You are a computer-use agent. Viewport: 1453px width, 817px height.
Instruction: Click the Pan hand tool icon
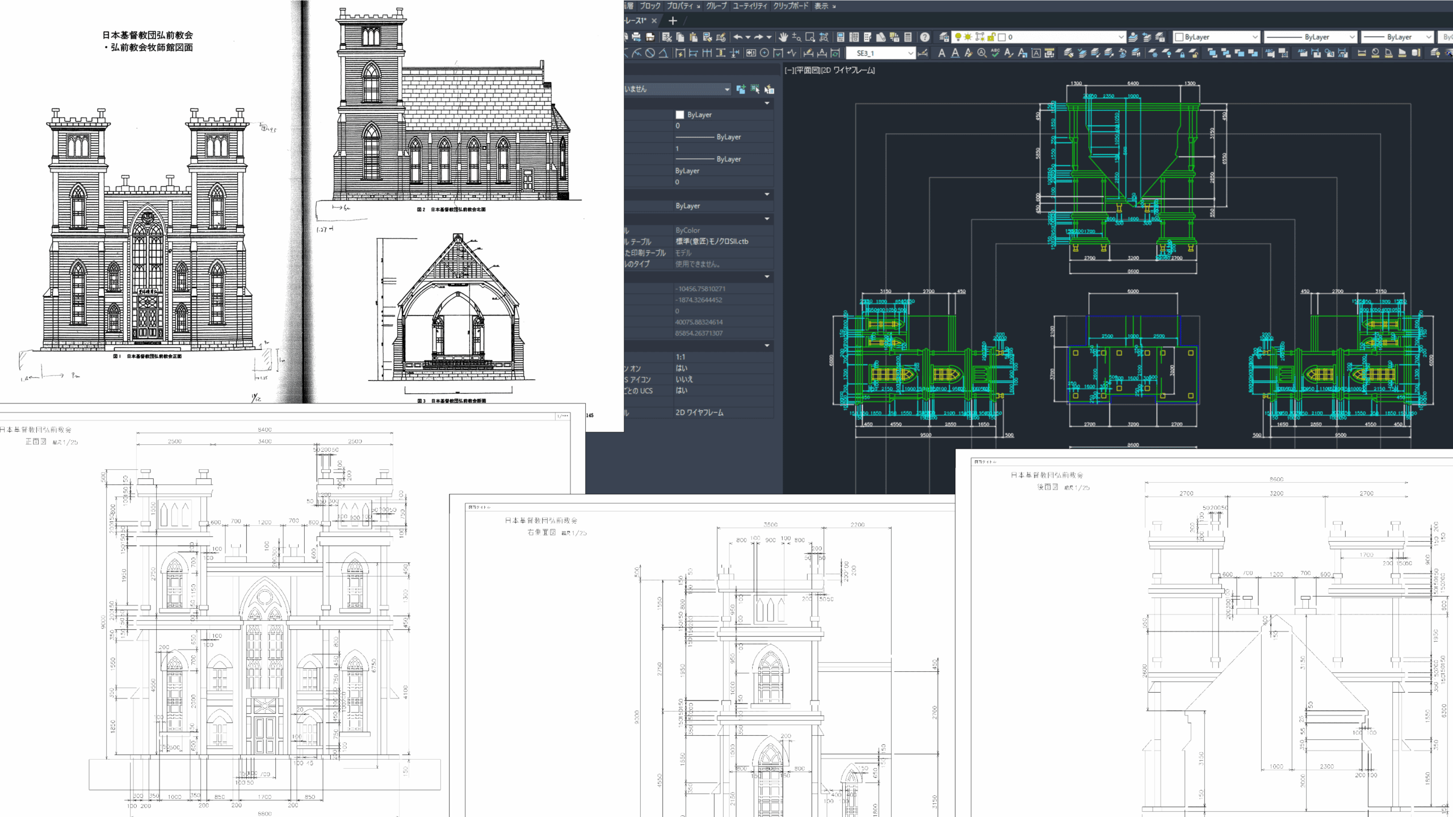click(x=783, y=37)
